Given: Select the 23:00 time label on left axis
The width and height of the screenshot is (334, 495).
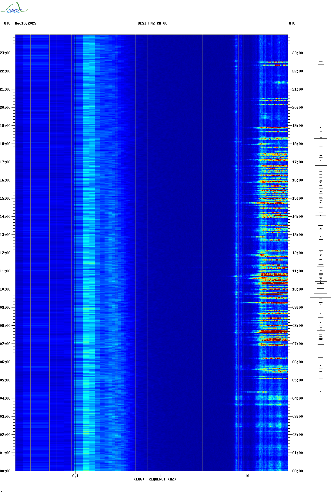Looking at the screenshot, I should (x=5, y=53).
